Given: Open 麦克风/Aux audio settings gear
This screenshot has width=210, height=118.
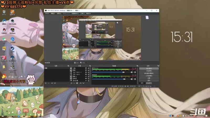Looking at the screenshot, I should (x=135, y=72).
